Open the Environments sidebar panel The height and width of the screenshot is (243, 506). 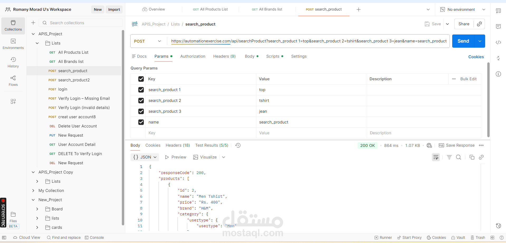click(x=13, y=44)
